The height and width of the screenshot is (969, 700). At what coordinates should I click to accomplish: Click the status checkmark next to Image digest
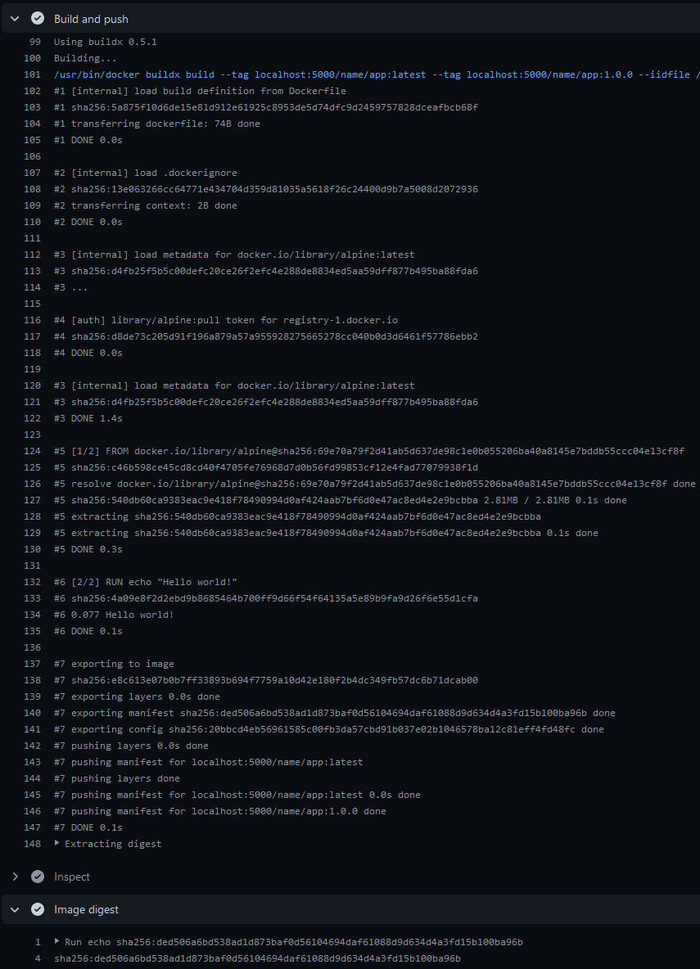(x=38, y=908)
